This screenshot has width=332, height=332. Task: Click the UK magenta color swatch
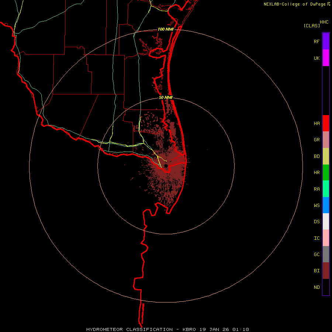[x=326, y=58]
